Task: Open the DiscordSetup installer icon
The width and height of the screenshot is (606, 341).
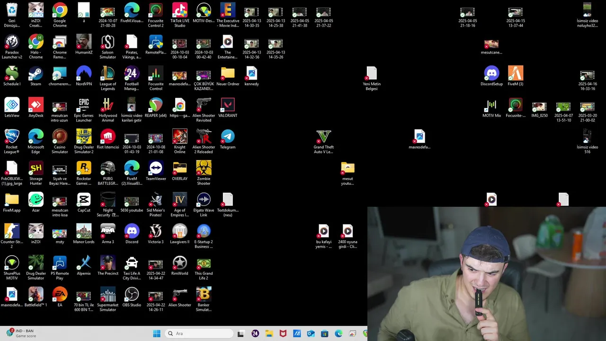Action: (x=491, y=76)
